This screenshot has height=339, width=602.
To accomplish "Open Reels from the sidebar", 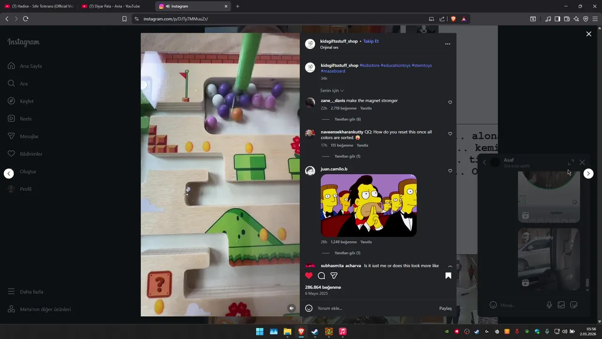I will click(x=19, y=119).
